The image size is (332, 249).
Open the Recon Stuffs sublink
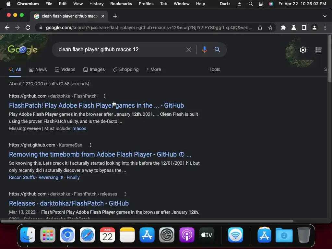pyautogui.click(x=22, y=177)
